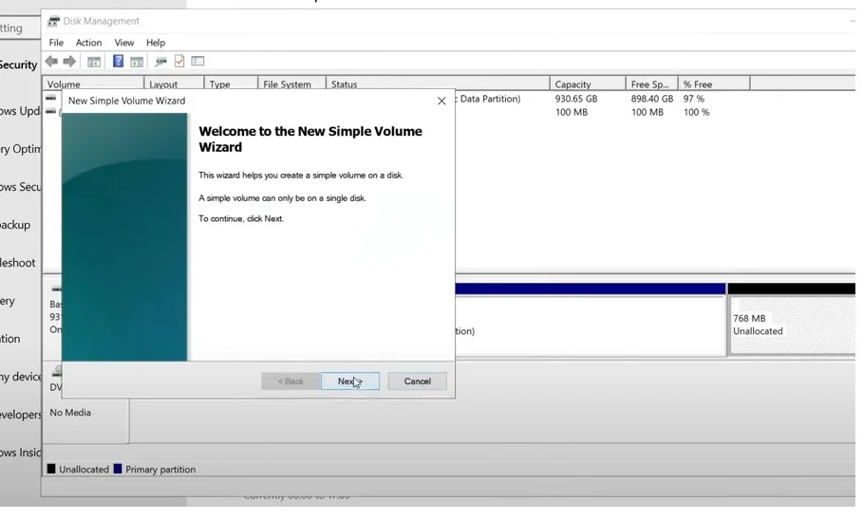Click the blue Help question mark toolbar icon
The image size is (863, 519).
pyautogui.click(x=118, y=61)
